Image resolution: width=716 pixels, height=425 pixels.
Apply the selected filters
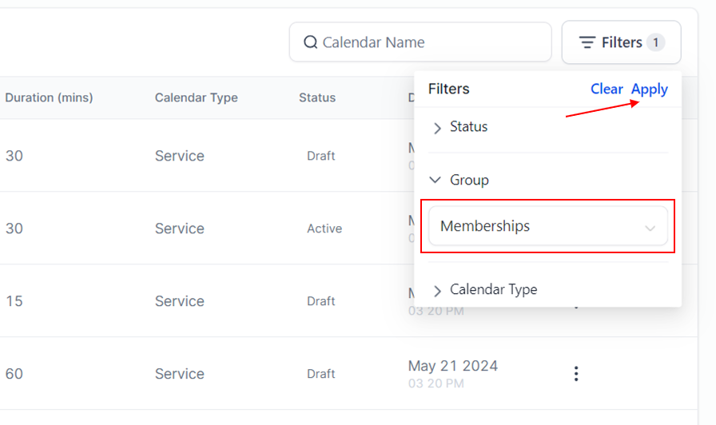(x=650, y=89)
